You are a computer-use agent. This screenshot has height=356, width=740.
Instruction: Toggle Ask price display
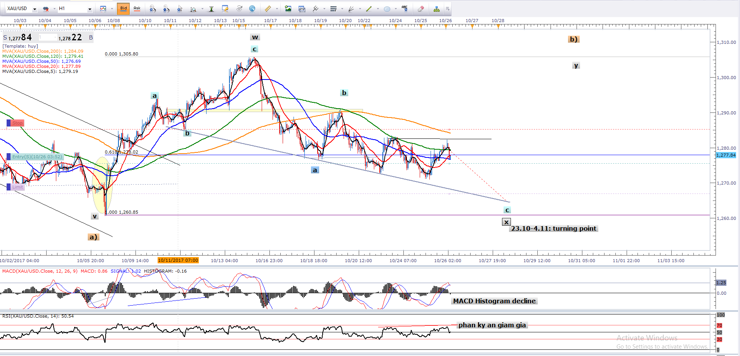click(x=137, y=8)
